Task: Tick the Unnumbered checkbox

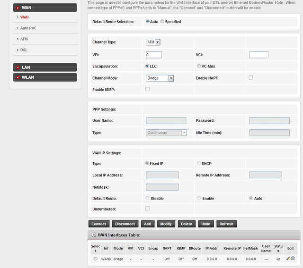Action: pyautogui.click(x=147, y=208)
